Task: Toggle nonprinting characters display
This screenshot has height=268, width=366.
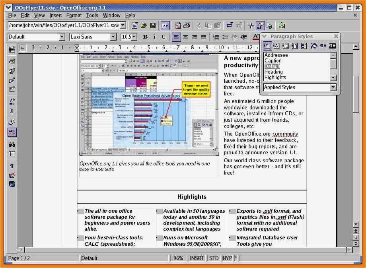Action: click(x=12, y=166)
